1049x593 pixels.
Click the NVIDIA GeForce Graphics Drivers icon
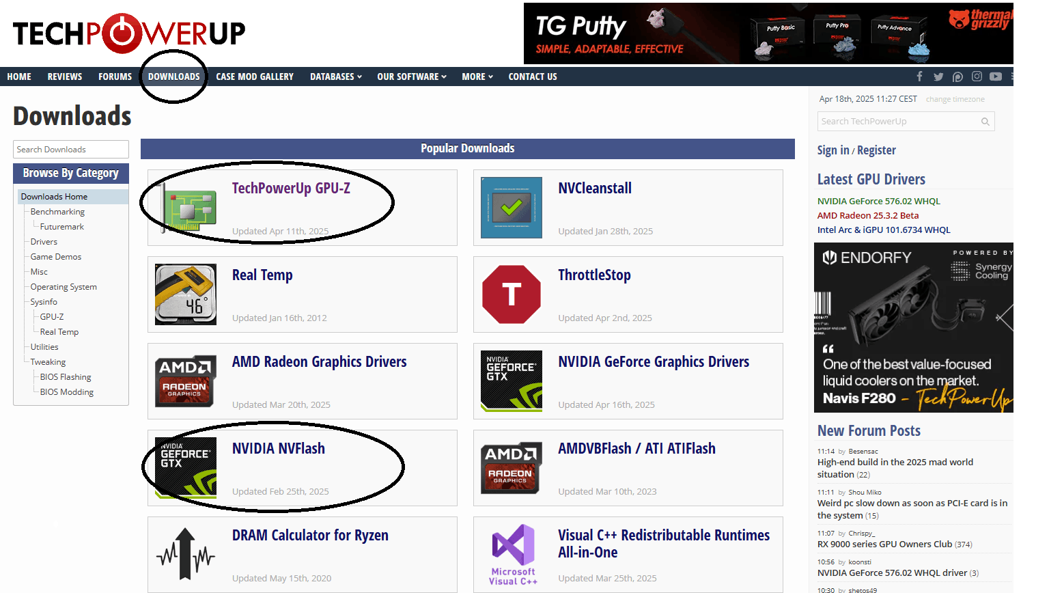[x=512, y=381]
